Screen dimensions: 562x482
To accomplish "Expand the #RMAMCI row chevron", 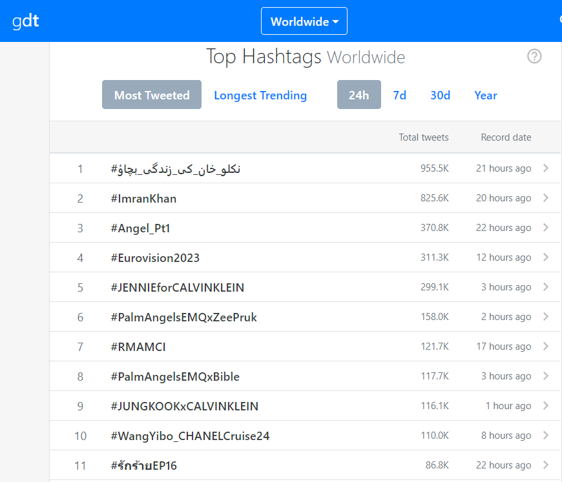I will (545, 346).
